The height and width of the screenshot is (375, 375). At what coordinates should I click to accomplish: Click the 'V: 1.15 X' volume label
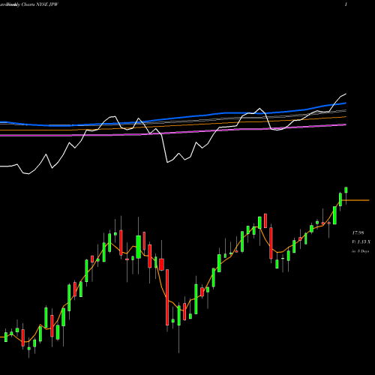361,242
